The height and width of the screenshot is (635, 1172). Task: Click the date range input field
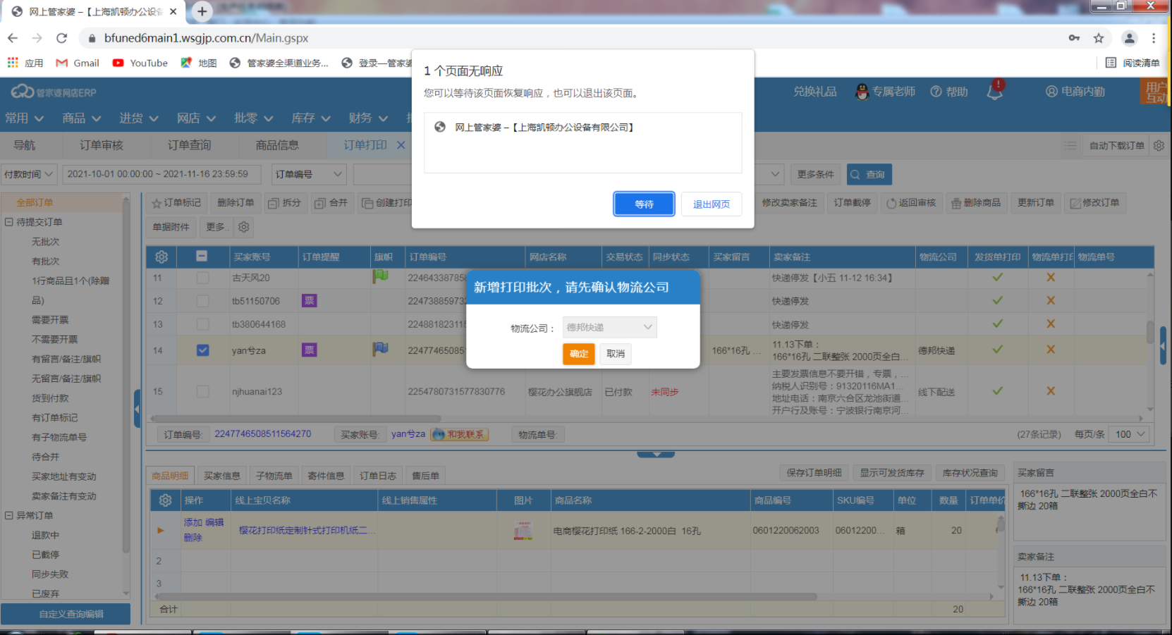[x=161, y=174]
